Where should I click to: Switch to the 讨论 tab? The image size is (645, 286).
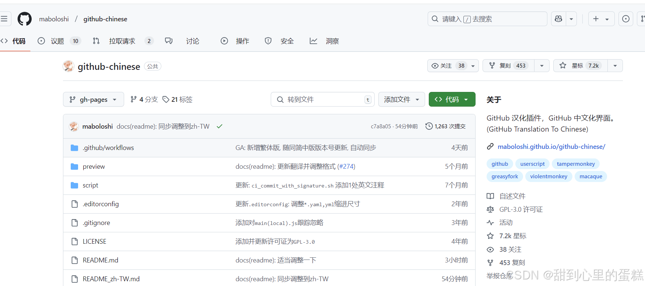coord(183,41)
